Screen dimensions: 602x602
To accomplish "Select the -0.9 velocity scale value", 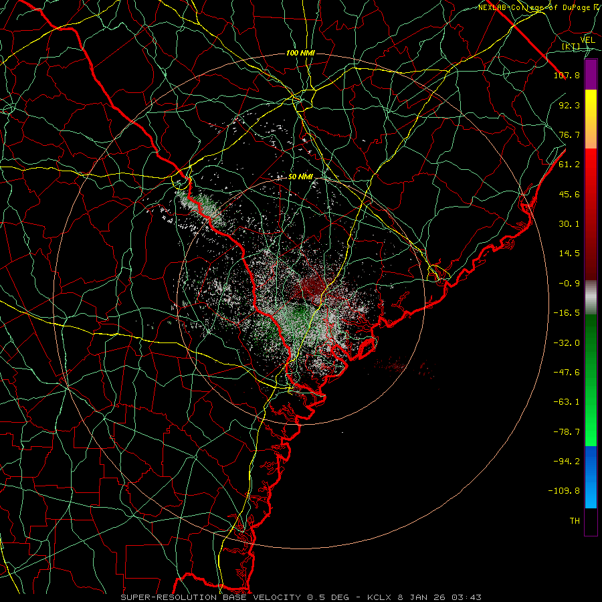I will pos(569,284).
